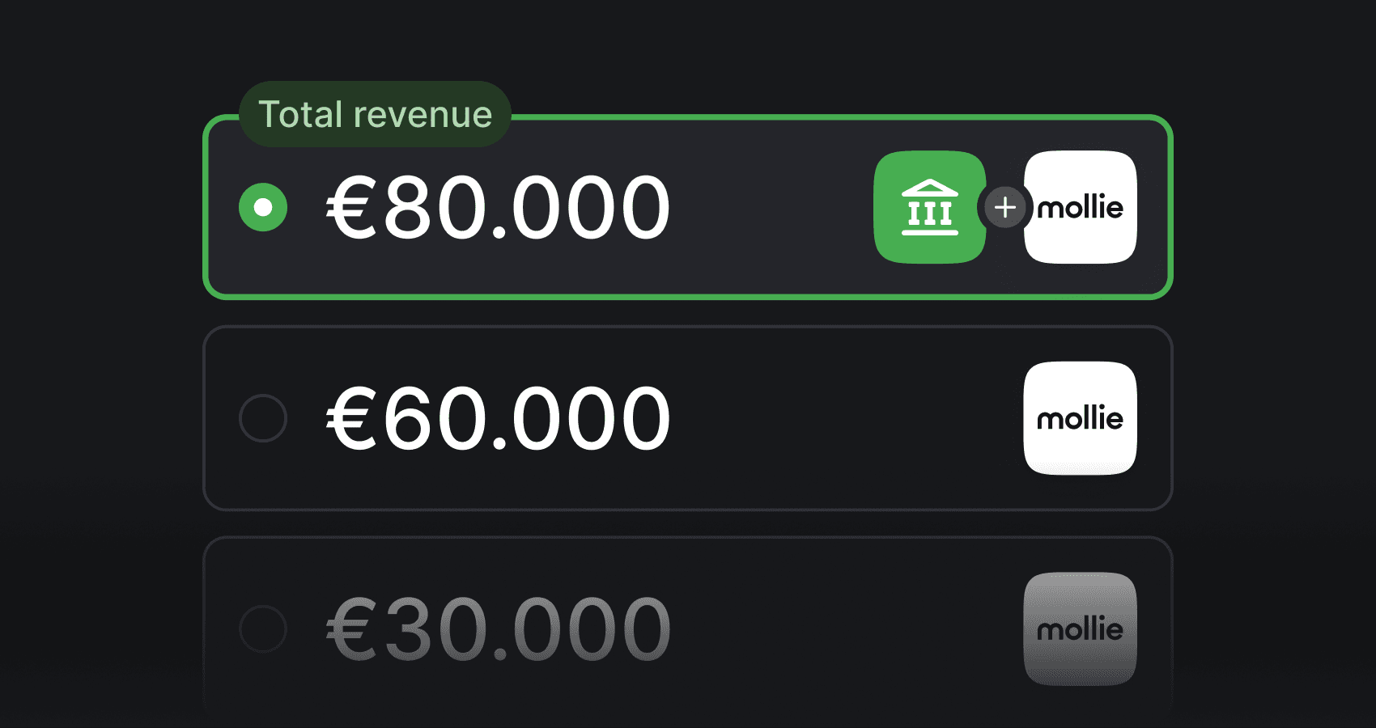Choose the €60.000 radio button

[x=263, y=418]
